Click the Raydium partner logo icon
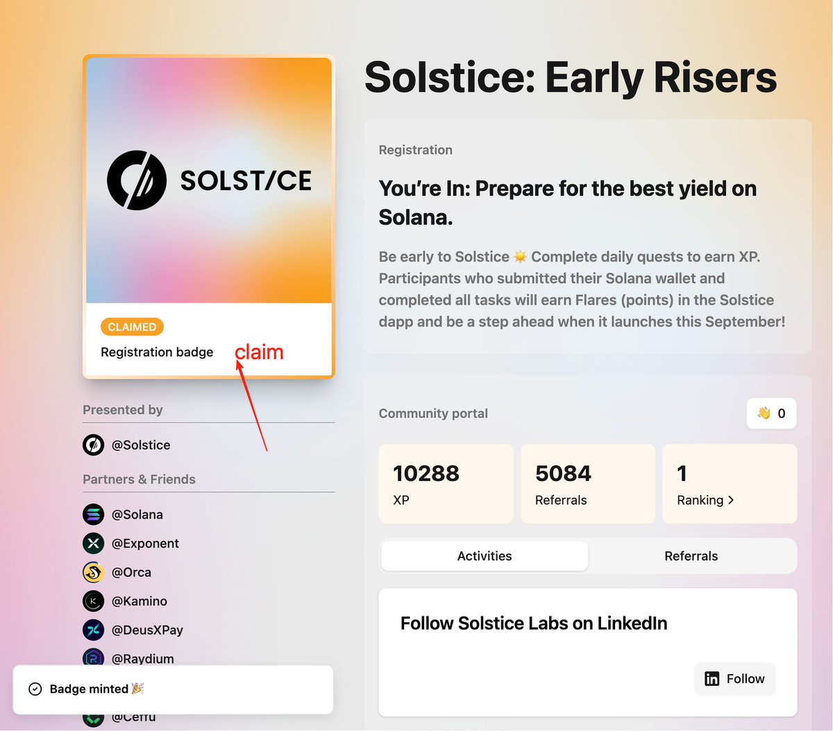This screenshot has width=833, height=731. [x=94, y=657]
